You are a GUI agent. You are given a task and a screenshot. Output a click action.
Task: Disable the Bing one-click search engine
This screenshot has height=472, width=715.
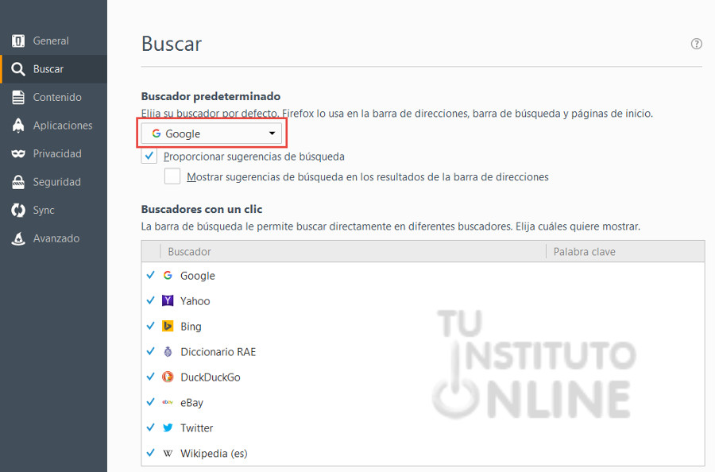[x=151, y=327]
